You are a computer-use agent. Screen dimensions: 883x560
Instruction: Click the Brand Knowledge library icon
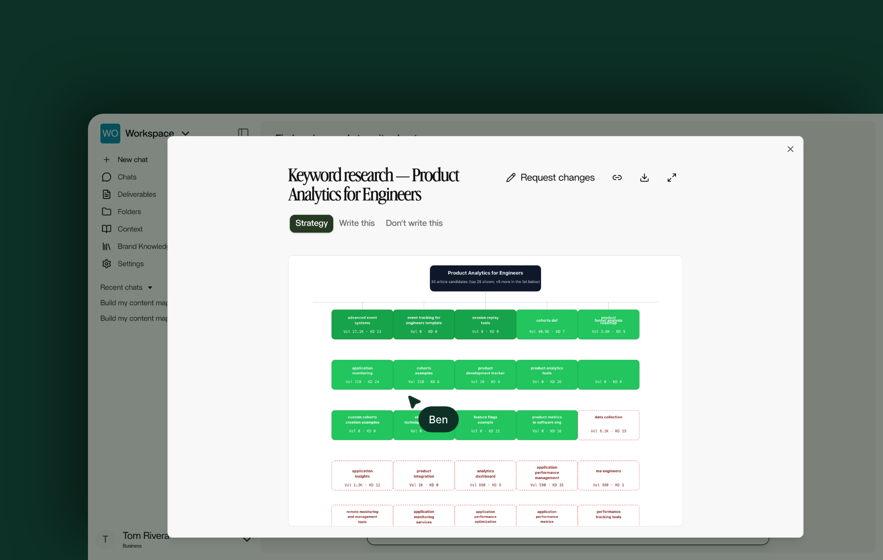[106, 246]
